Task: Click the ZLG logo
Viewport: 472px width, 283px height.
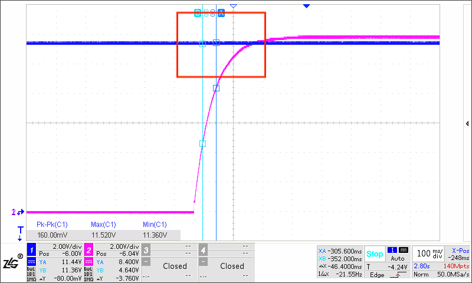Action: [13, 262]
